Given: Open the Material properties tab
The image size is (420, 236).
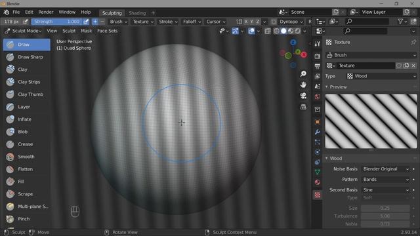Looking at the screenshot, I should coord(318,182).
